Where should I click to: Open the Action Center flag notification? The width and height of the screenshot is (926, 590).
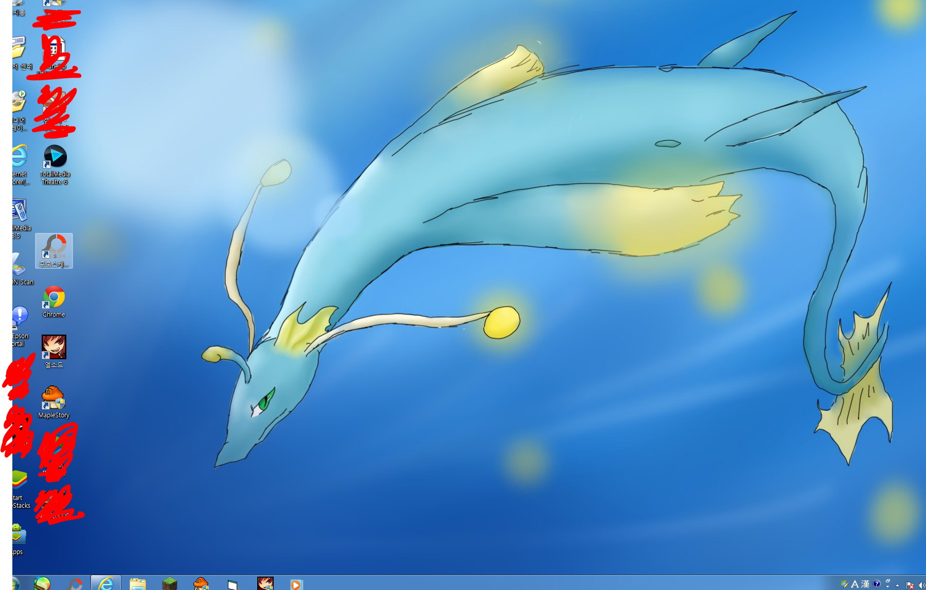(910, 585)
